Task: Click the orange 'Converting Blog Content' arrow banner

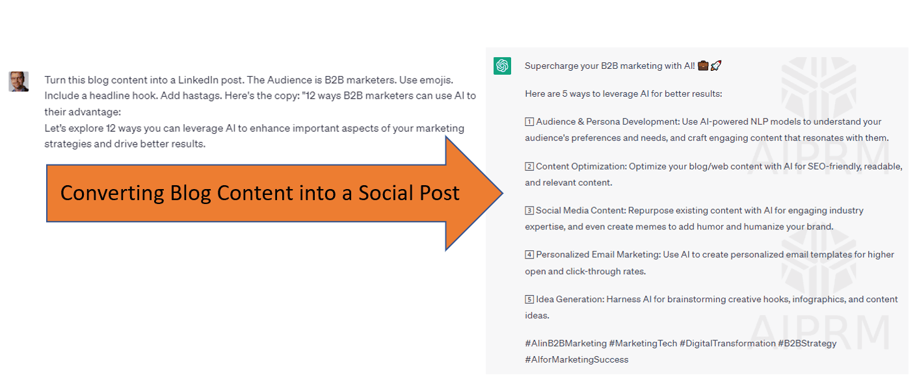Action: [260, 193]
